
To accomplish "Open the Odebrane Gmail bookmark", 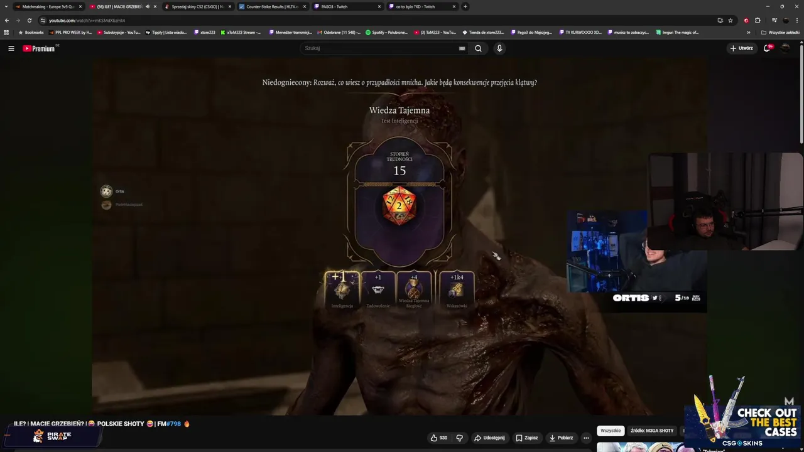I will (339, 32).
